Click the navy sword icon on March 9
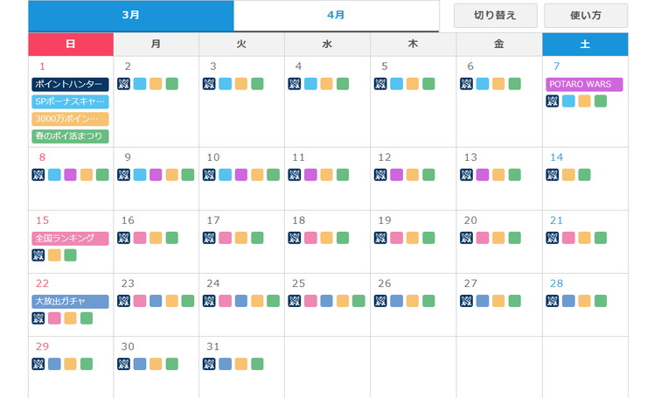The width and height of the screenshot is (647, 398). pyautogui.click(x=124, y=175)
